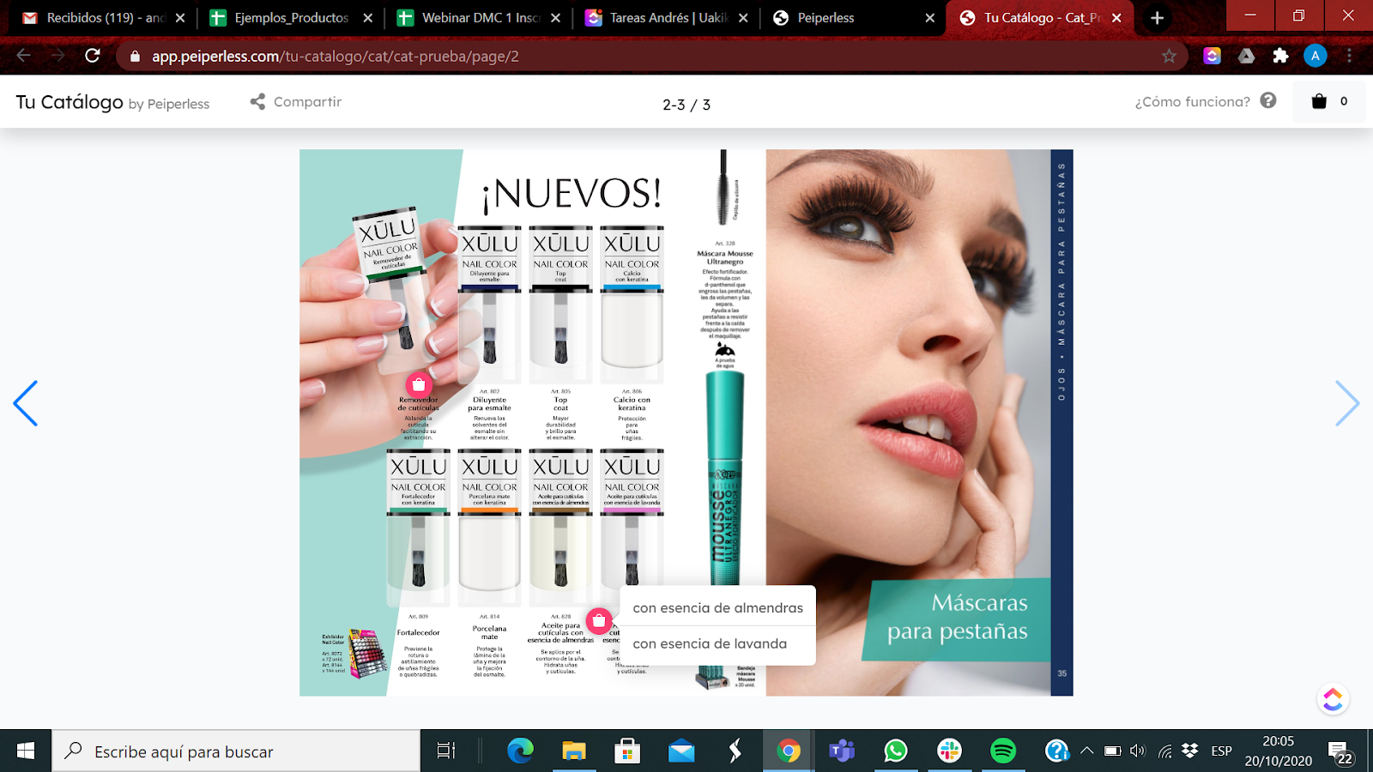
Task: Click volume icon in system tray
Action: click(1138, 751)
